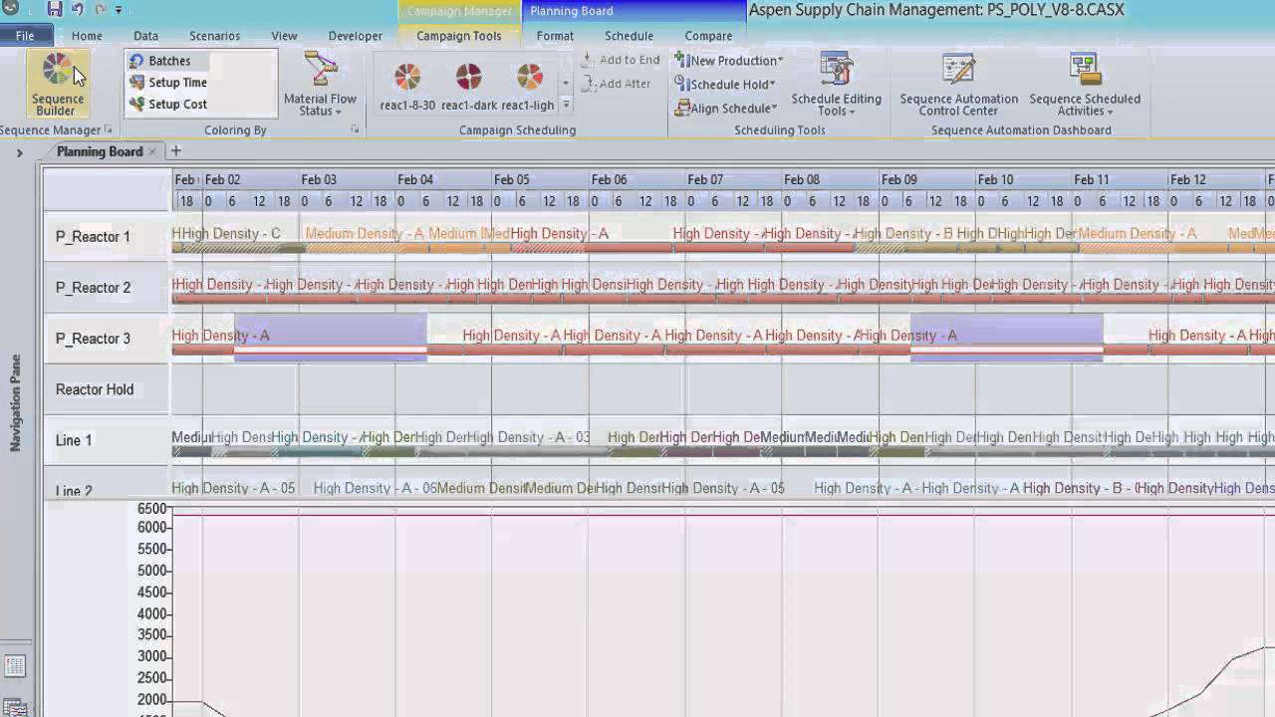The height and width of the screenshot is (717, 1275).
Task: Click the Save icon in quick access toolbar
Action: click(55, 10)
